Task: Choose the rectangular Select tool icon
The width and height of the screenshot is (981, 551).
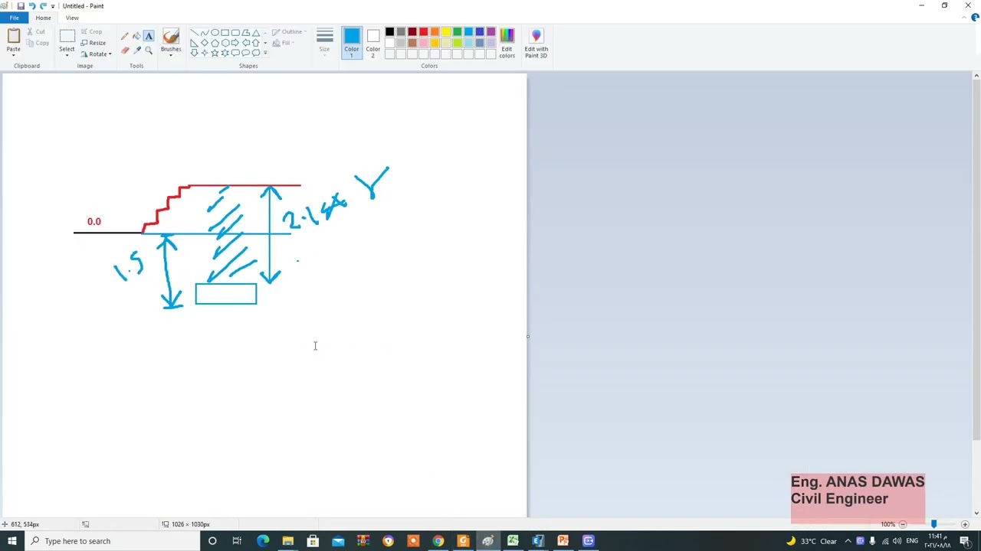Action: [x=67, y=36]
